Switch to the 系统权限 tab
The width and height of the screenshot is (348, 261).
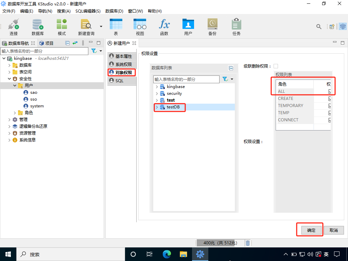122,65
